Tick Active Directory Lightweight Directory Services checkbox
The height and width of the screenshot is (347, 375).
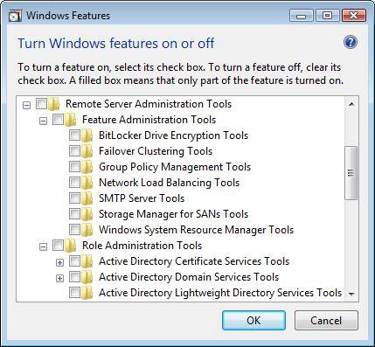click(74, 293)
